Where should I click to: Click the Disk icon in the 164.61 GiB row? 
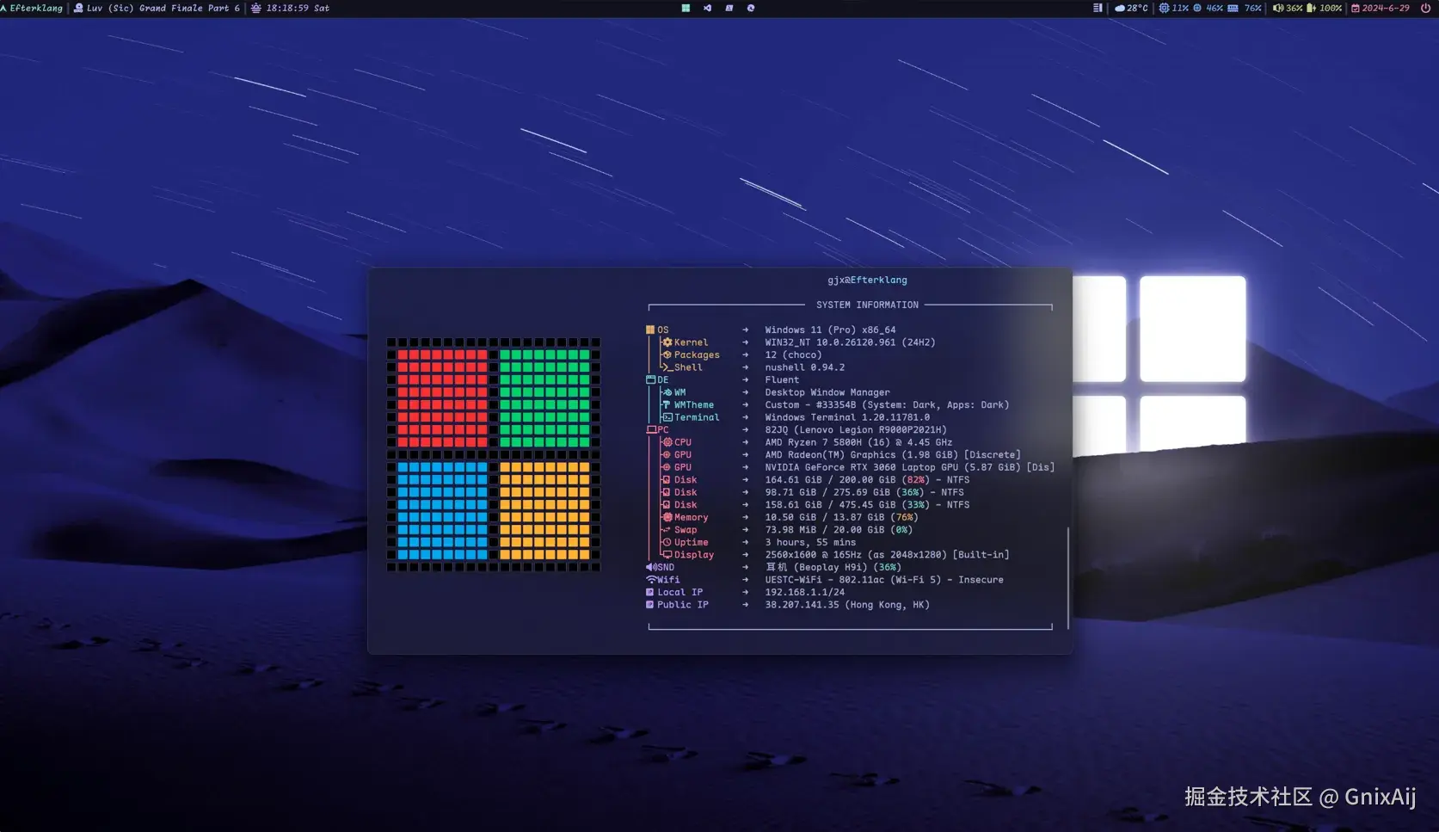pos(667,479)
